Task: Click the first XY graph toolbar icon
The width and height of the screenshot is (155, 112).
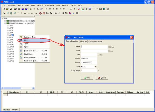Action: tap(47, 13)
